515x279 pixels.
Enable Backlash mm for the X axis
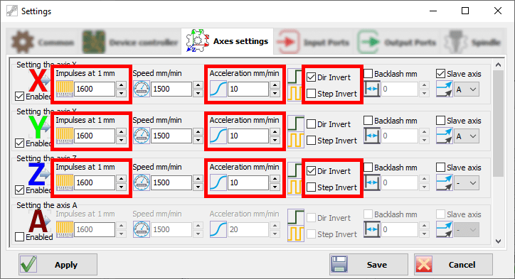(x=368, y=74)
